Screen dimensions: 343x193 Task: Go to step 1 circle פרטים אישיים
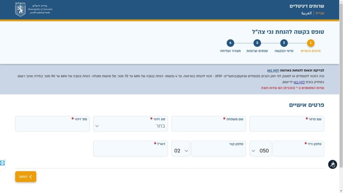[311, 43]
